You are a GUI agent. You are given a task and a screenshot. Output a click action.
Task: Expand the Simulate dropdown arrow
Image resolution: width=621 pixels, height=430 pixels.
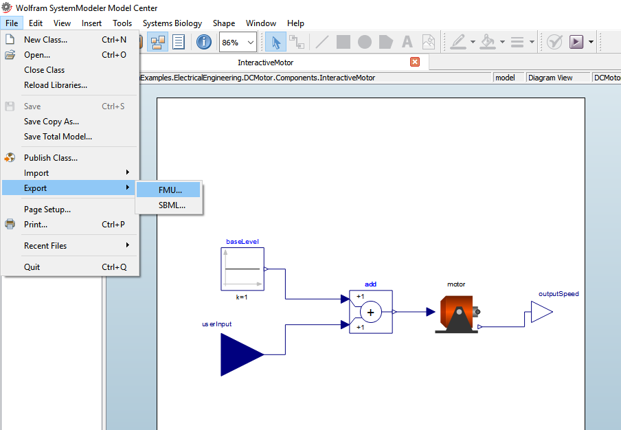tap(591, 42)
